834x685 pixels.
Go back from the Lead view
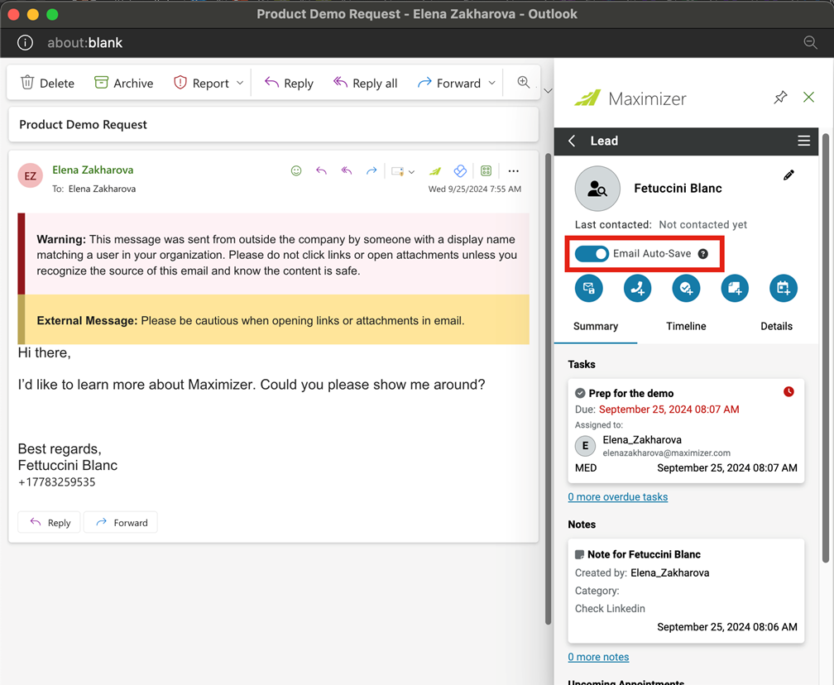[x=572, y=141]
